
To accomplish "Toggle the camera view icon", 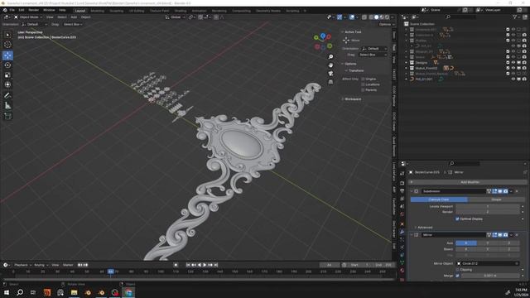I will (330, 74).
